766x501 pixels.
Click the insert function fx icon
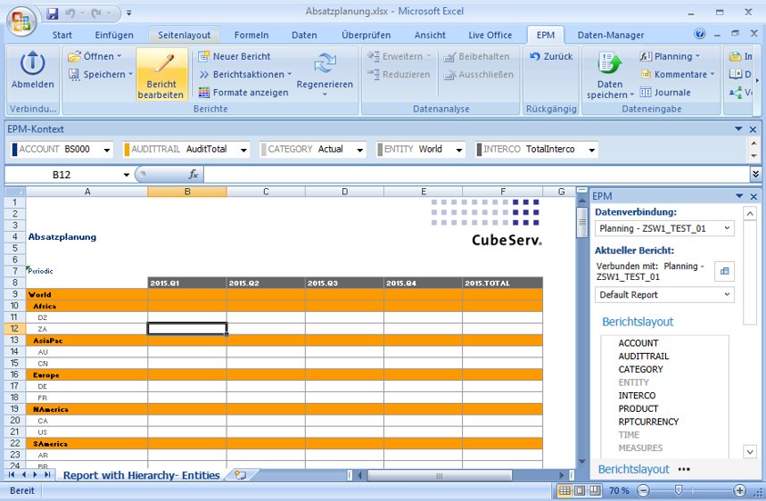[194, 175]
